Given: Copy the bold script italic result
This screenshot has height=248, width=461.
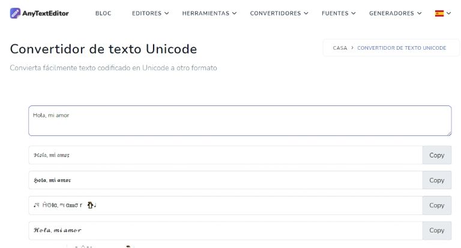Looking at the screenshot, I should pyautogui.click(x=436, y=231).
